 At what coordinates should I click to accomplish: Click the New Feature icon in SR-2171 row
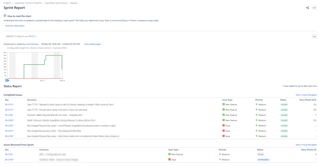click(224, 110)
